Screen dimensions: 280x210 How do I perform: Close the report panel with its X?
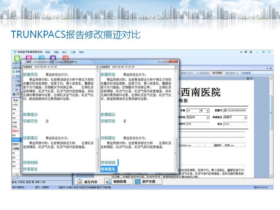(x=271, y=68)
